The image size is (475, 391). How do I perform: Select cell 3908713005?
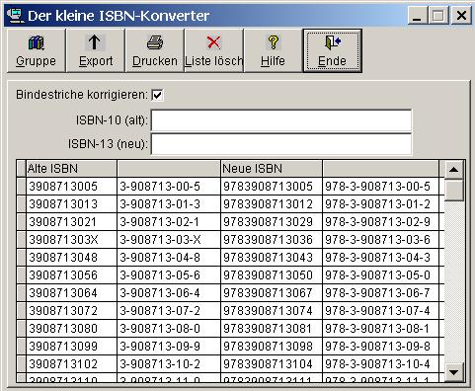pos(71,187)
